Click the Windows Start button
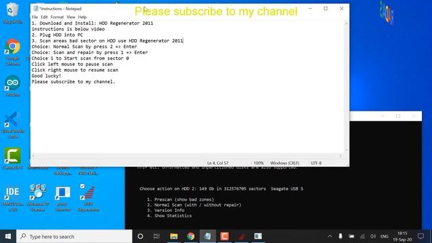The width and height of the screenshot is (432, 243). 8,236
